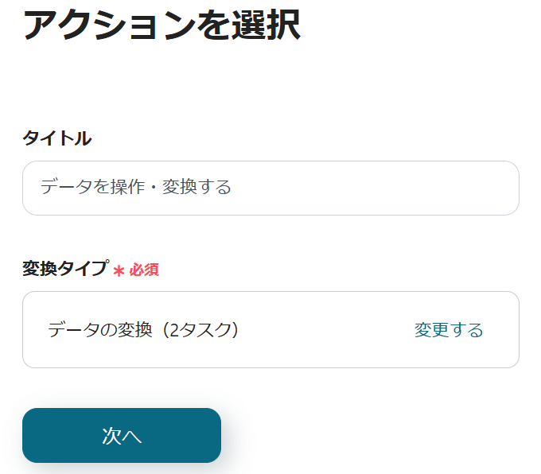The image size is (541, 474).
Task: Click the タイトル text input field
Action: point(270,188)
